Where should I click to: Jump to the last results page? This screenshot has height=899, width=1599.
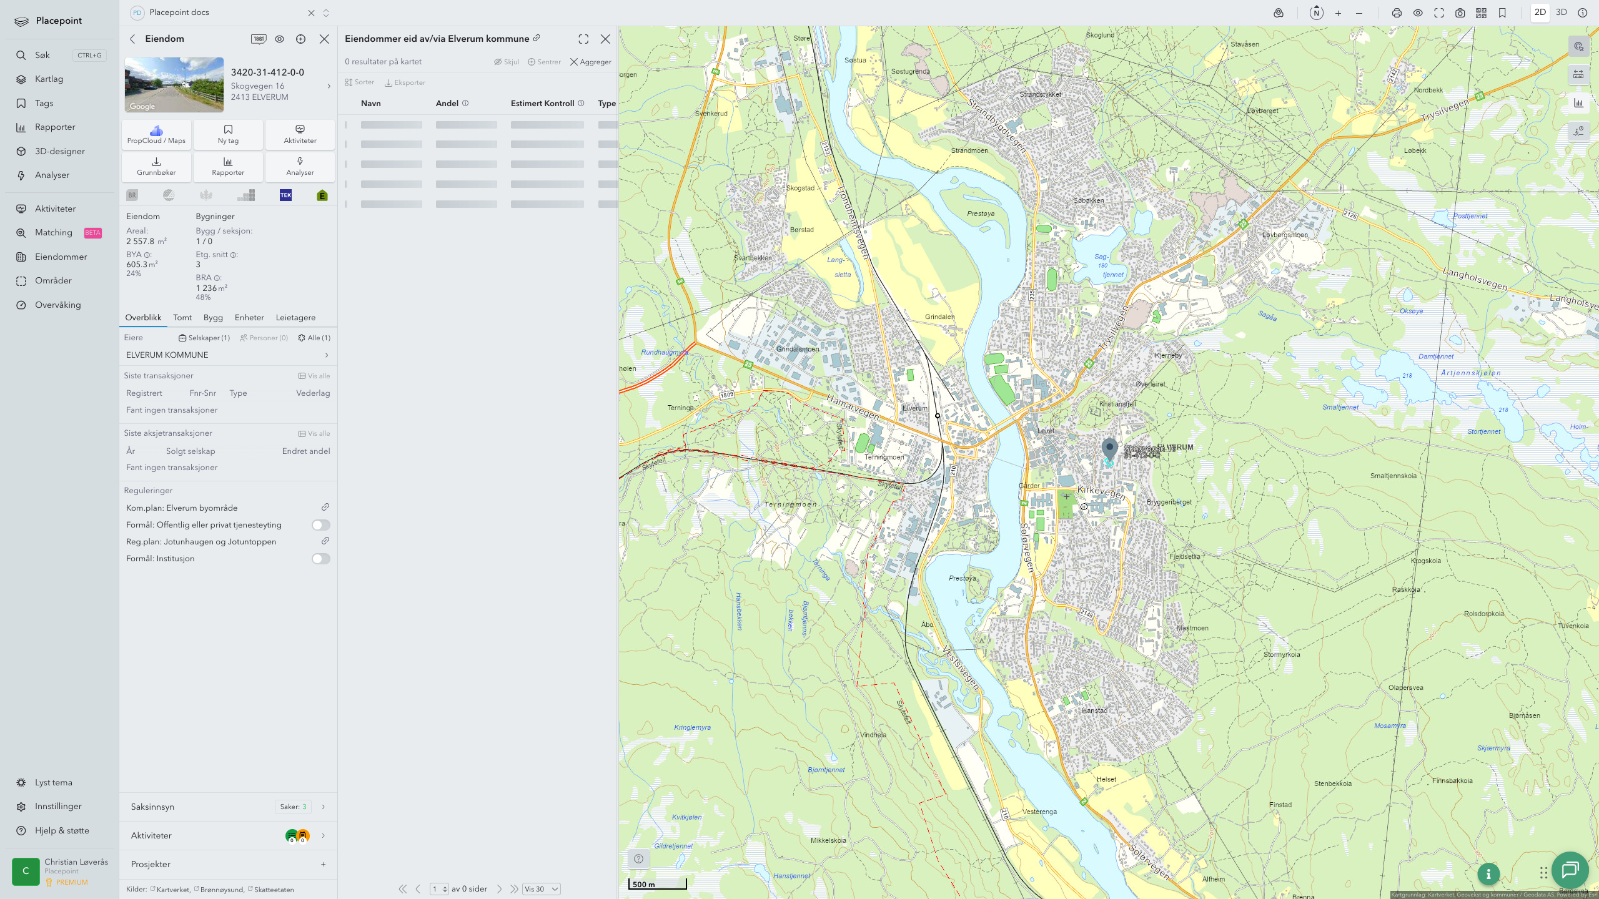[513, 889]
